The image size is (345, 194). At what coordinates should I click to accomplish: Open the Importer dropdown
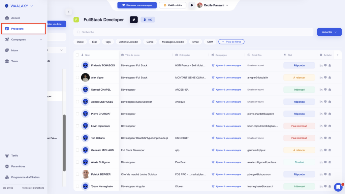click(x=329, y=32)
